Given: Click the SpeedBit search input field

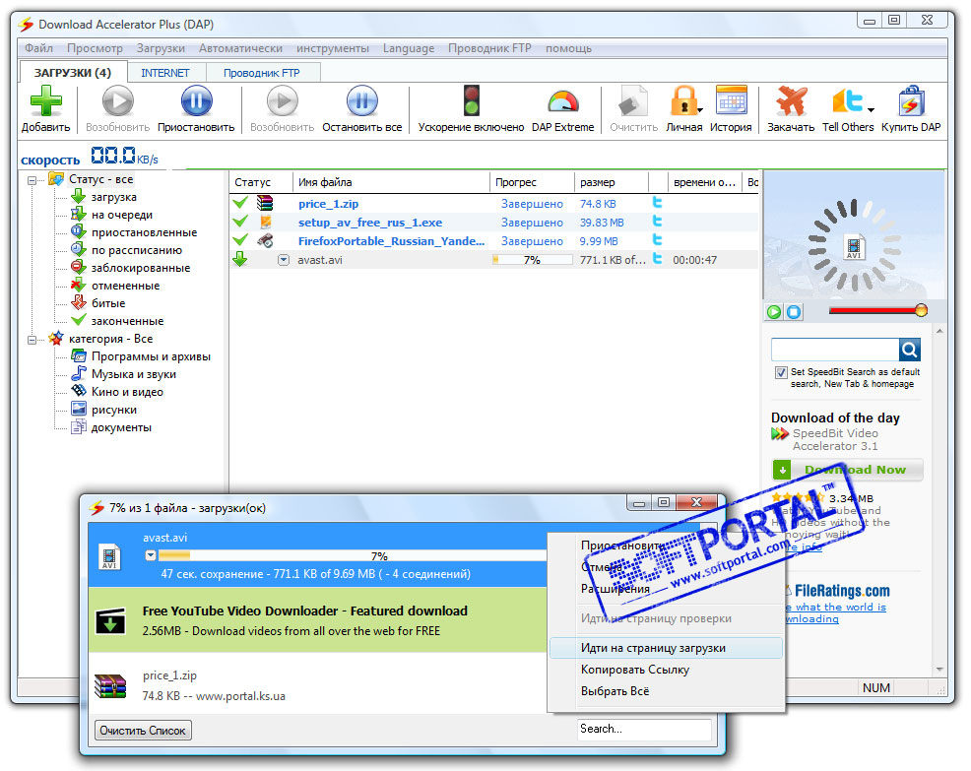Looking at the screenshot, I should 835,350.
